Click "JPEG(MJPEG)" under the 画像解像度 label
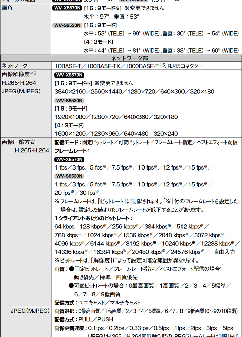 (21, 91)
